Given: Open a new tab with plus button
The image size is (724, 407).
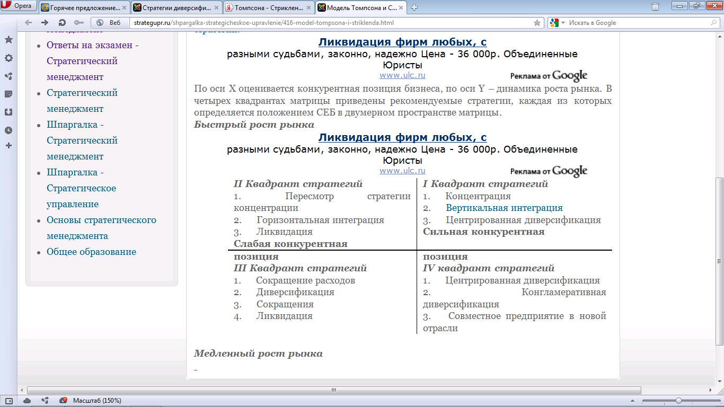Looking at the screenshot, I should [414, 7].
